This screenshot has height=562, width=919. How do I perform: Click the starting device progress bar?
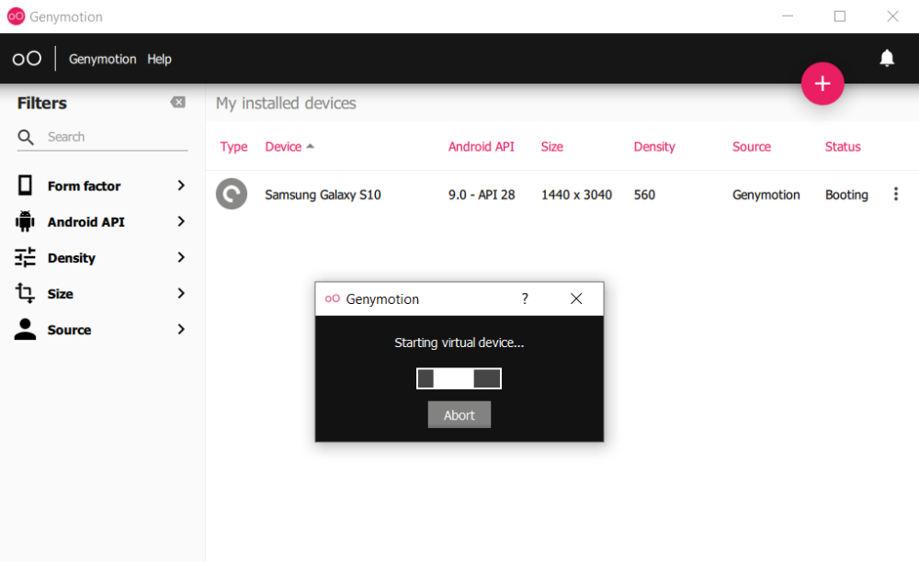tap(459, 378)
